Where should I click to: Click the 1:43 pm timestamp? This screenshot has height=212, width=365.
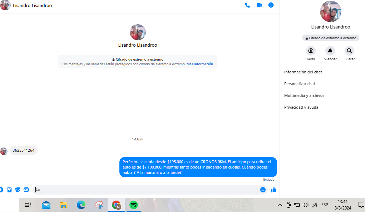(x=138, y=139)
